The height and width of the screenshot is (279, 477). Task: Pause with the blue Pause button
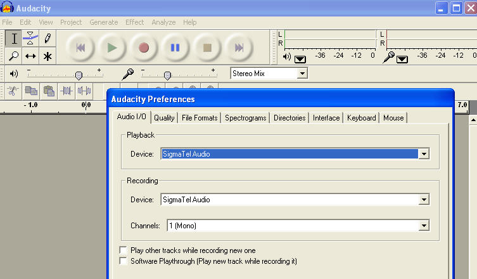175,48
